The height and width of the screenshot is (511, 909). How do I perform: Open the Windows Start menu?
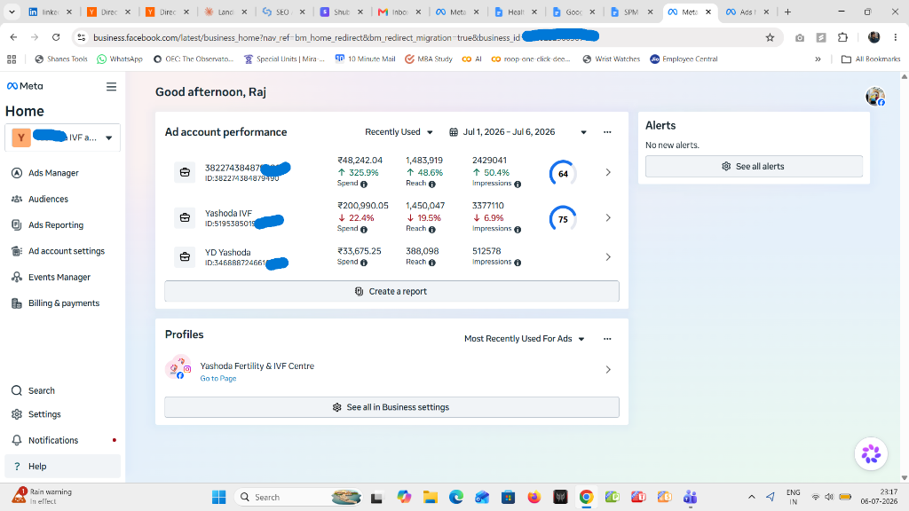[x=218, y=497]
